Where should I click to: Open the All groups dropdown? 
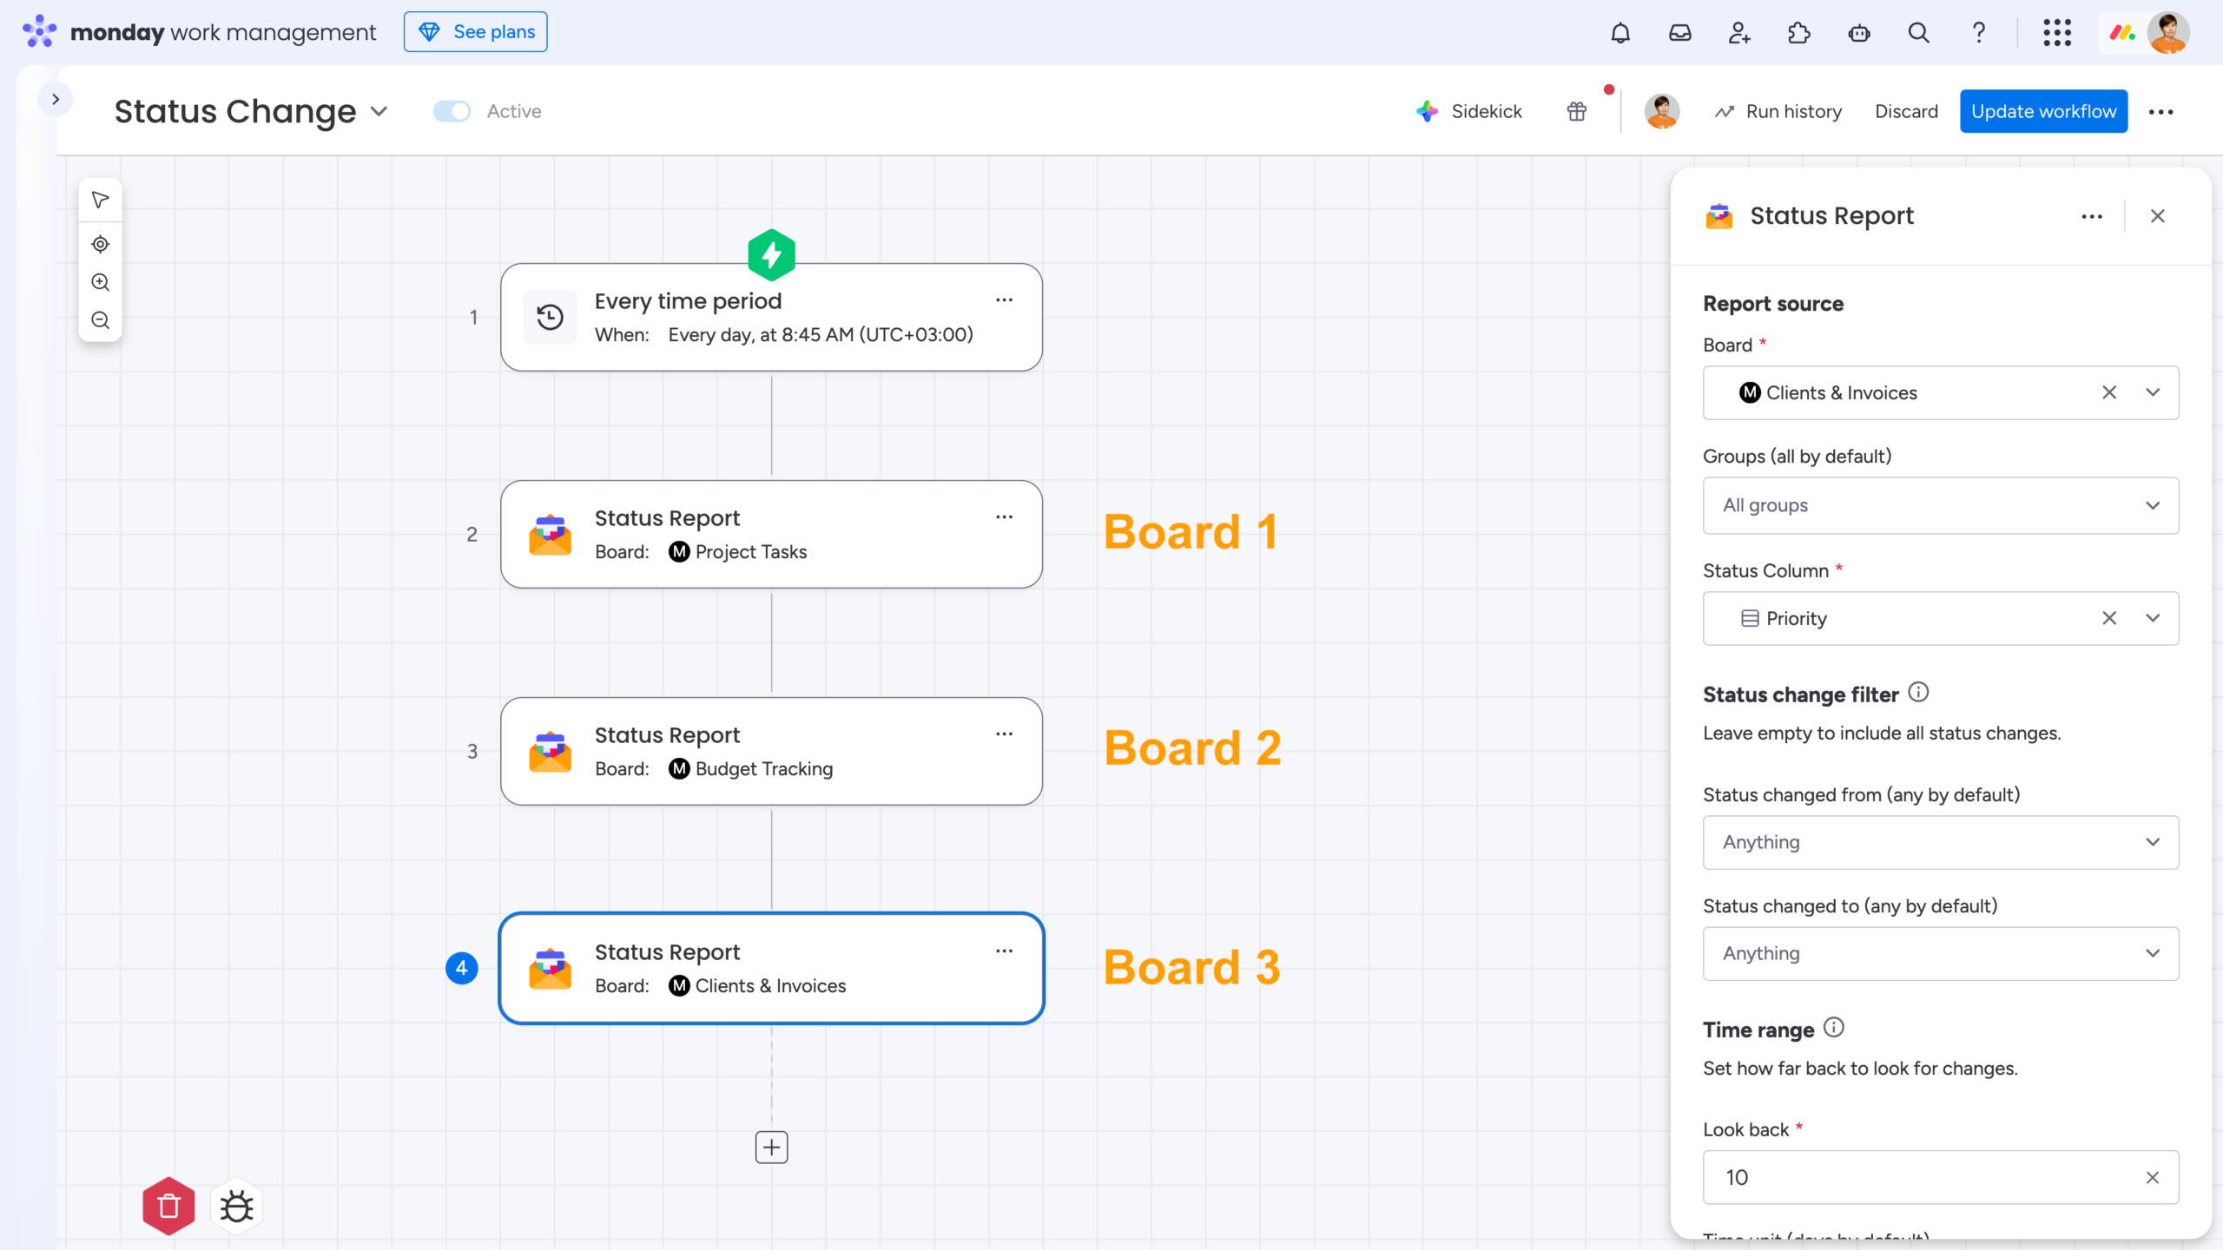coord(1941,505)
